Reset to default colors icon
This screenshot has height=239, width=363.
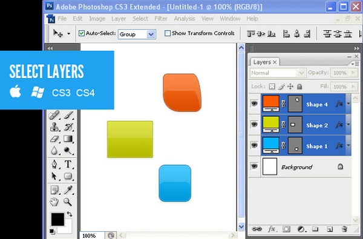52,231
